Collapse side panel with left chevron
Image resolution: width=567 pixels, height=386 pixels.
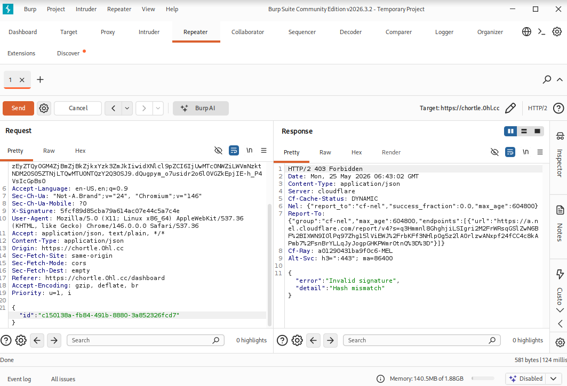(x=560, y=324)
